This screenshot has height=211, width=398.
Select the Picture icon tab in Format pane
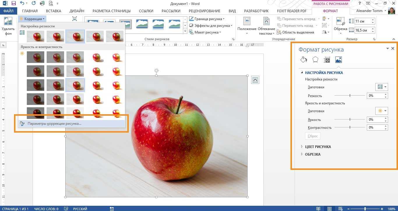pos(338,60)
